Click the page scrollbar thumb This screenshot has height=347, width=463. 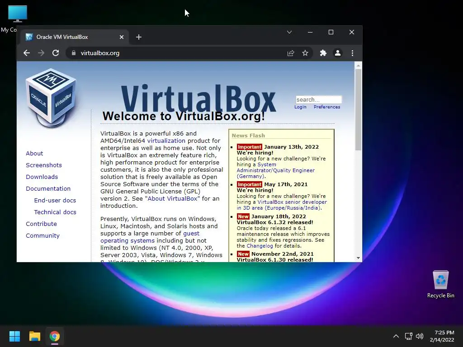pos(358,110)
